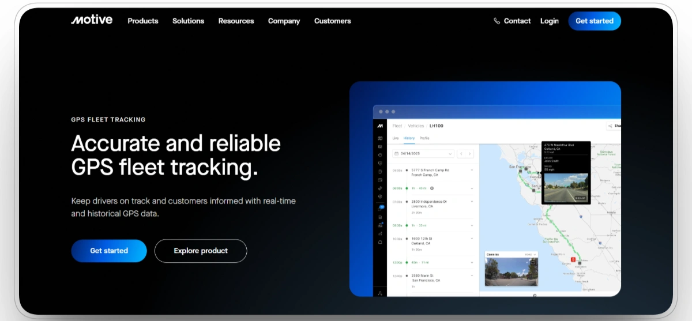Click the hero Get started button
This screenshot has width=692, height=321.
[x=109, y=251]
